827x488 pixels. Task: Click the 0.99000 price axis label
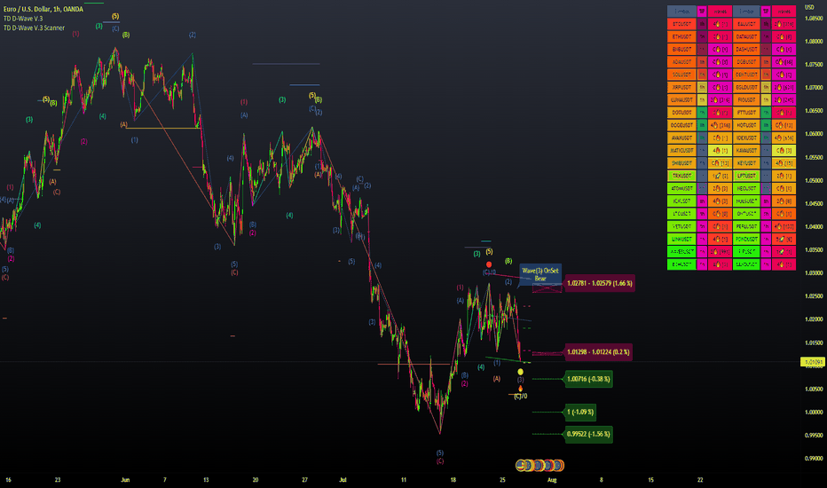814,459
